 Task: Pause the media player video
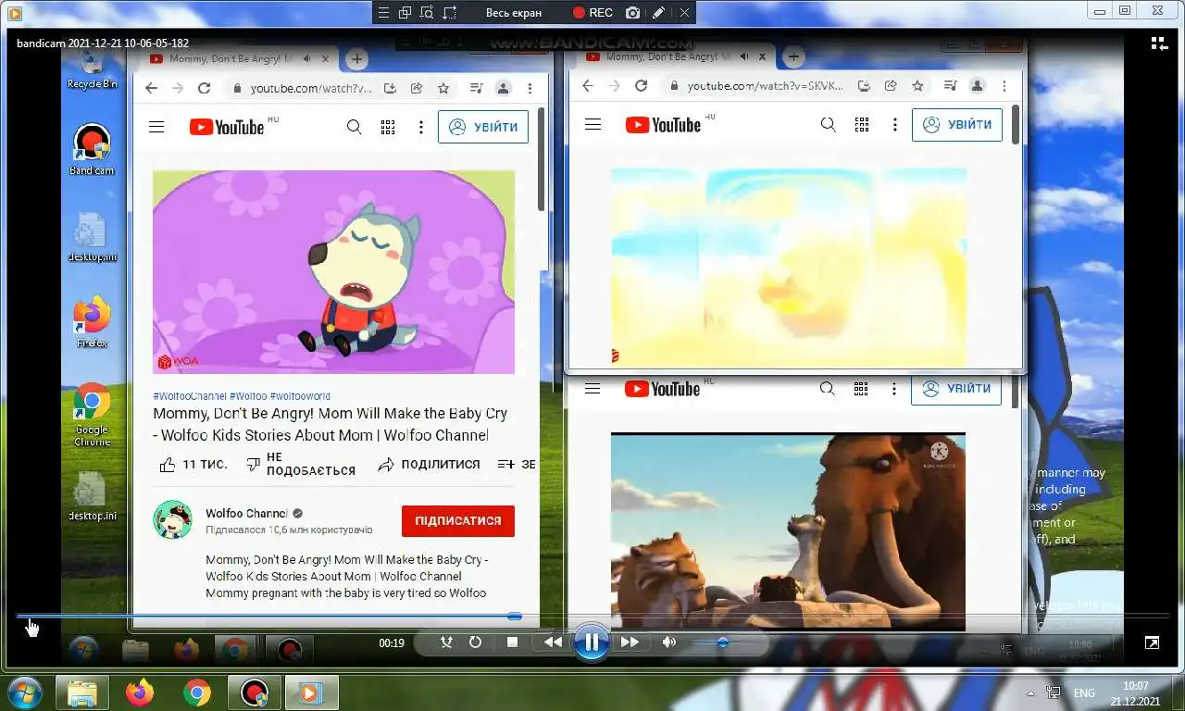point(591,642)
